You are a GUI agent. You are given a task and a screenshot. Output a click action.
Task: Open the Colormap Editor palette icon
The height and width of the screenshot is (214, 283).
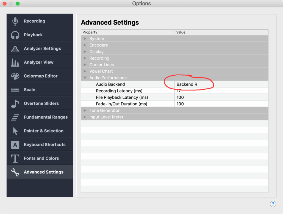(15, 76)
